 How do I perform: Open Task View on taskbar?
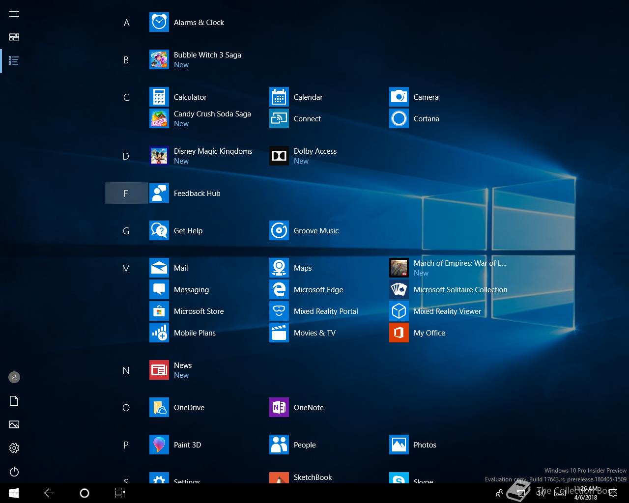pyautogui.click(x=120, y=493)
